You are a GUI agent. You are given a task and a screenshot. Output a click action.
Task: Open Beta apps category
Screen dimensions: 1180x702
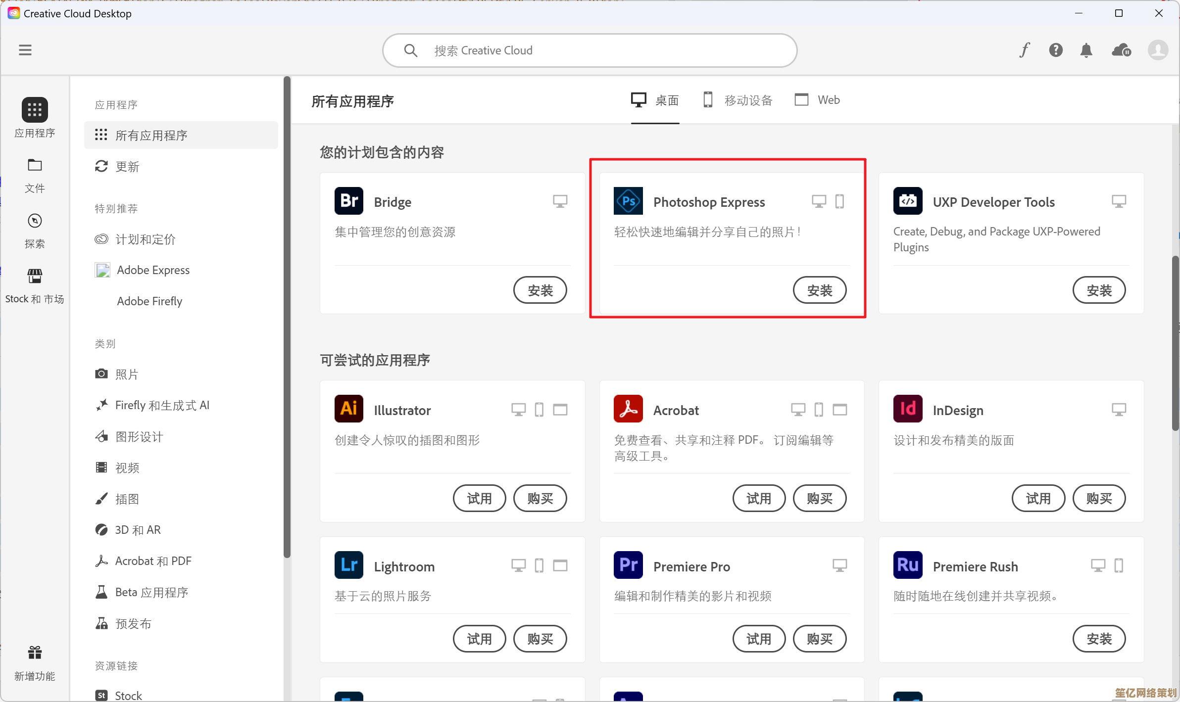tap(151, 592)
